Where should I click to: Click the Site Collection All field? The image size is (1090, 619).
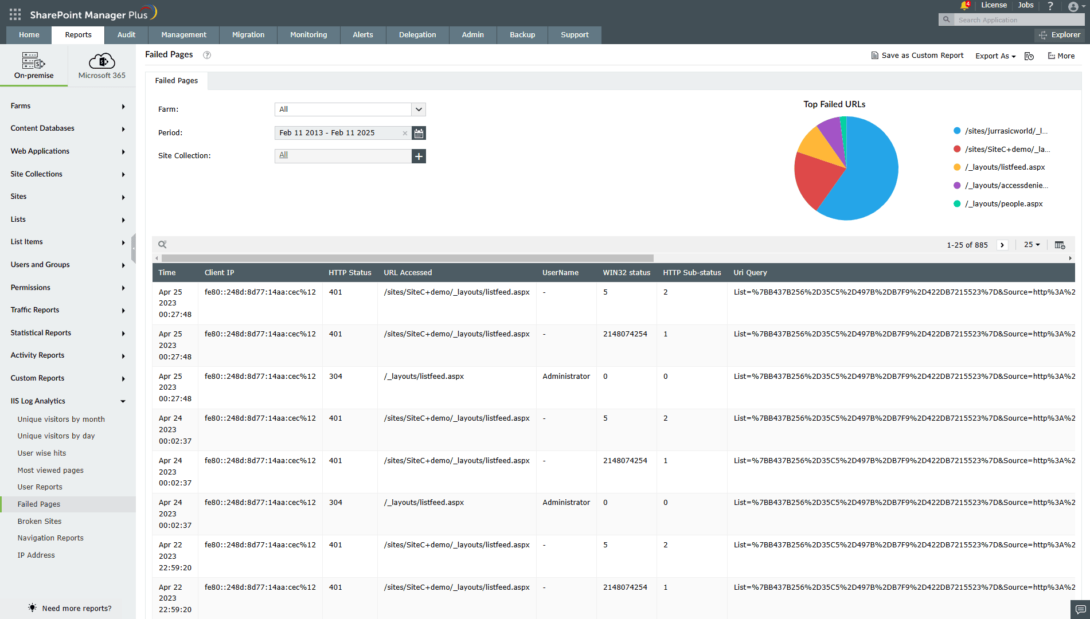[x=343, y=156]
